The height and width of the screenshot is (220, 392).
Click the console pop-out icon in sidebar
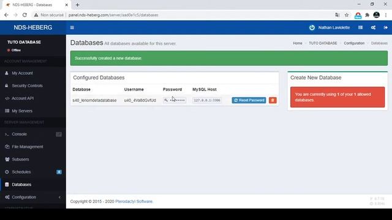click(59, 134)
